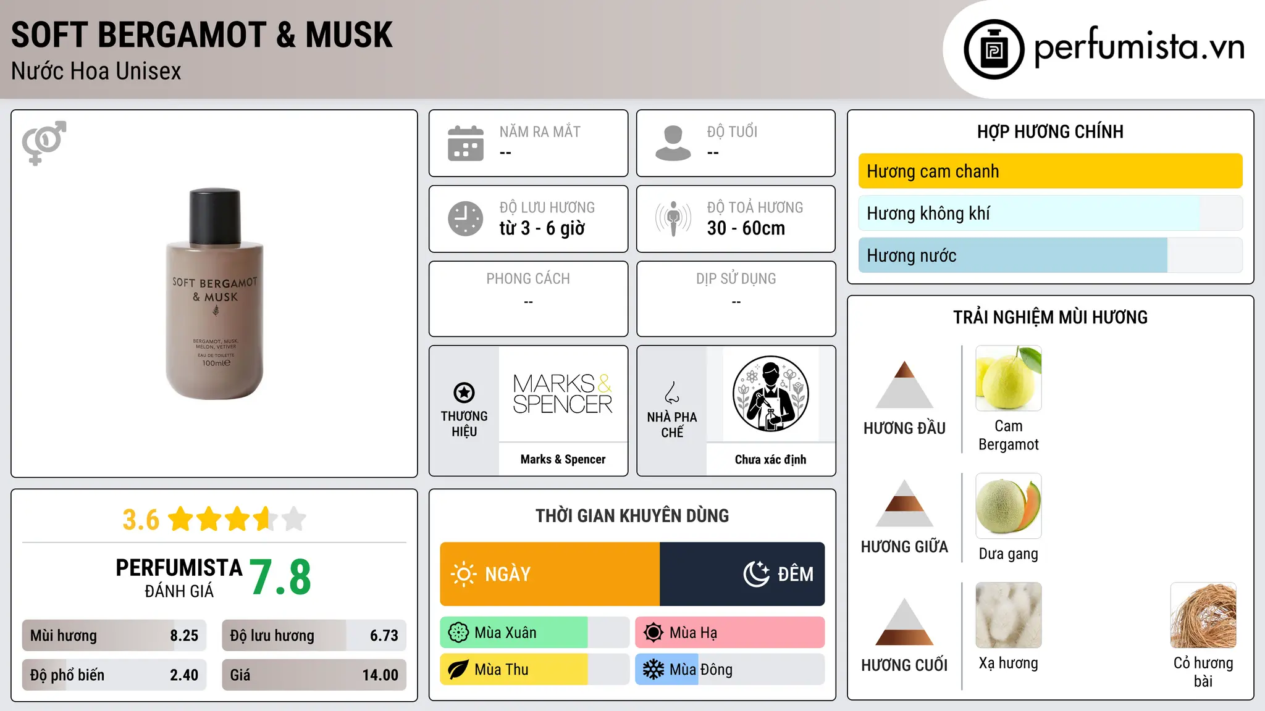Click the perfumista.vn perfume bottle logo

coord(994,49)
